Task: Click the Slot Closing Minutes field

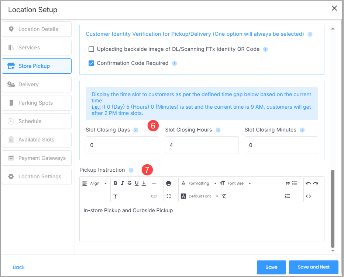Action: (281, 145)
